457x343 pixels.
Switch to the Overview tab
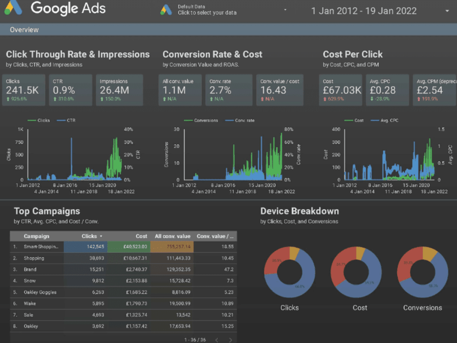point(24,30)
